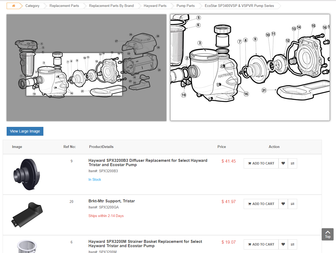
Task: Open EcoStar SP3400VSP & VSPVR Pump Series breadcrumb
Action: pyautogui.click(x=239, y=6)
